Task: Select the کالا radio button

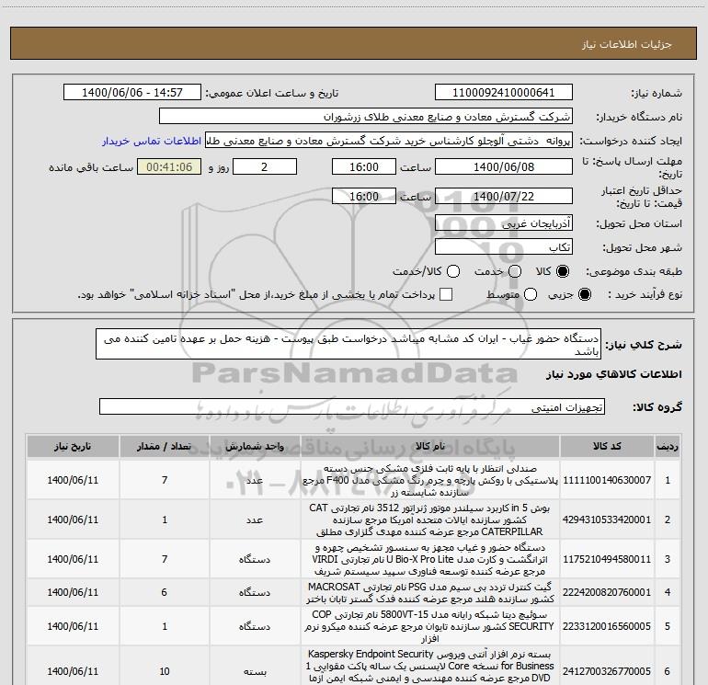Action: [x=563, y=271]
